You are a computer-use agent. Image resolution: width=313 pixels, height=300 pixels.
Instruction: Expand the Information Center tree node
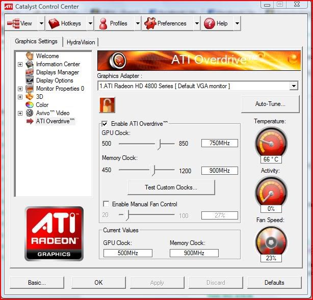(x=20, y=64)
